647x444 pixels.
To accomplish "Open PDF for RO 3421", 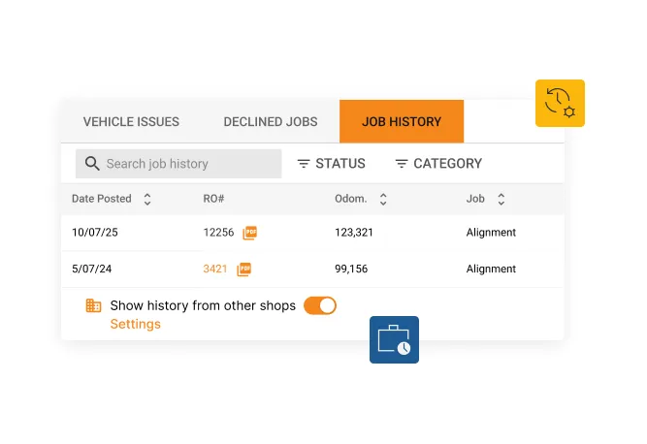I will [x=243, y=270].
